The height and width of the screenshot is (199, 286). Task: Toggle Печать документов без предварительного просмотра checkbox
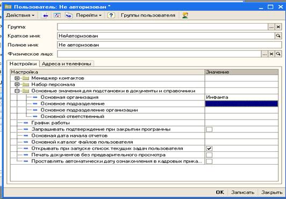(x=209, y=155)
